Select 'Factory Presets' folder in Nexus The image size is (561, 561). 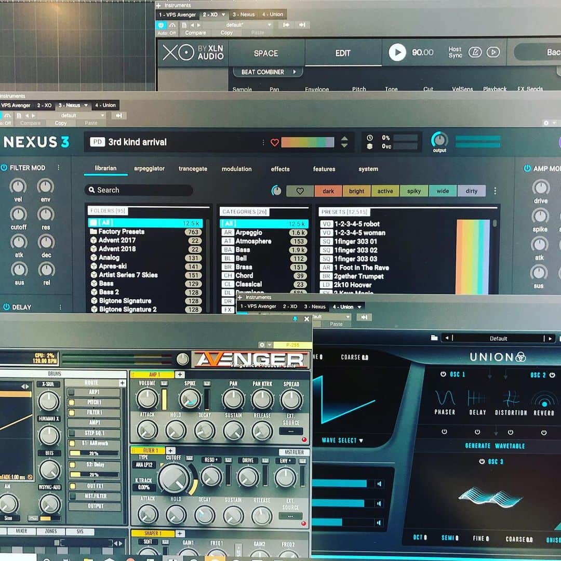pos(146,232)
